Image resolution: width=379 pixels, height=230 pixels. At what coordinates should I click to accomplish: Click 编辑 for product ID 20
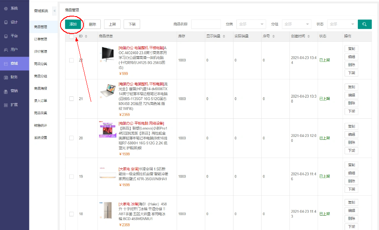(351, 134)
